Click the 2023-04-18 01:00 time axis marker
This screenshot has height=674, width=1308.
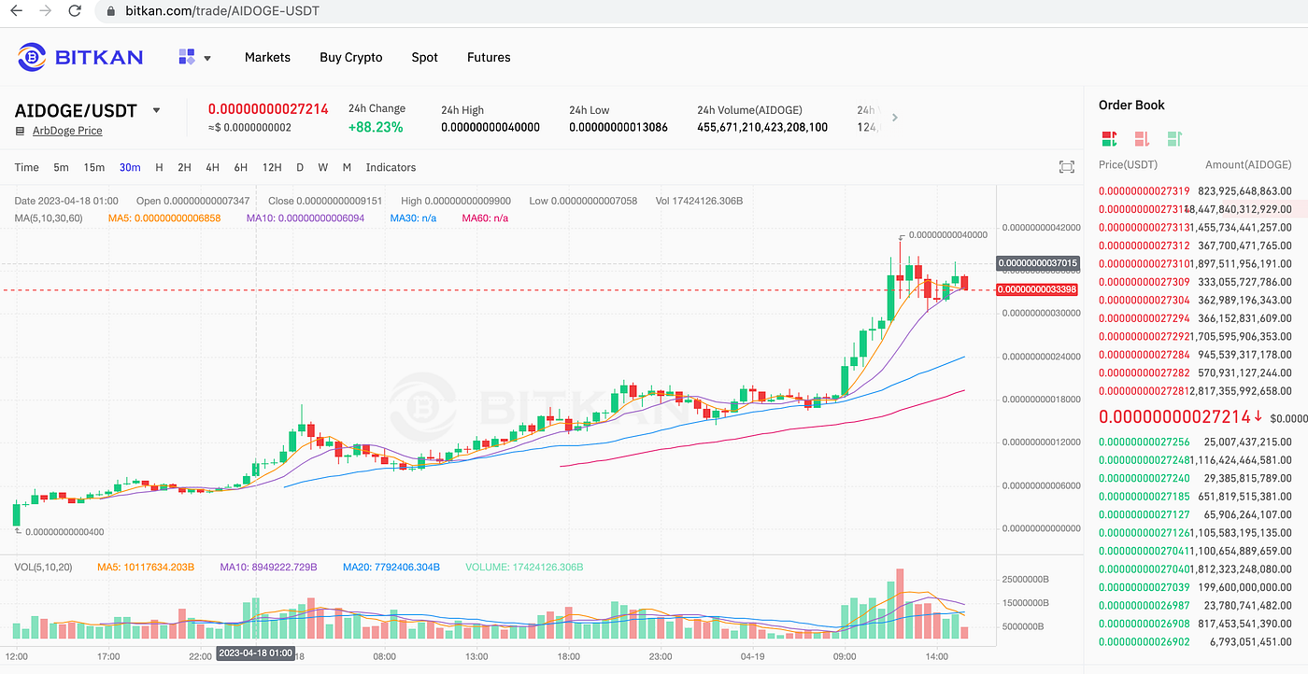click(x=255, y=653)
